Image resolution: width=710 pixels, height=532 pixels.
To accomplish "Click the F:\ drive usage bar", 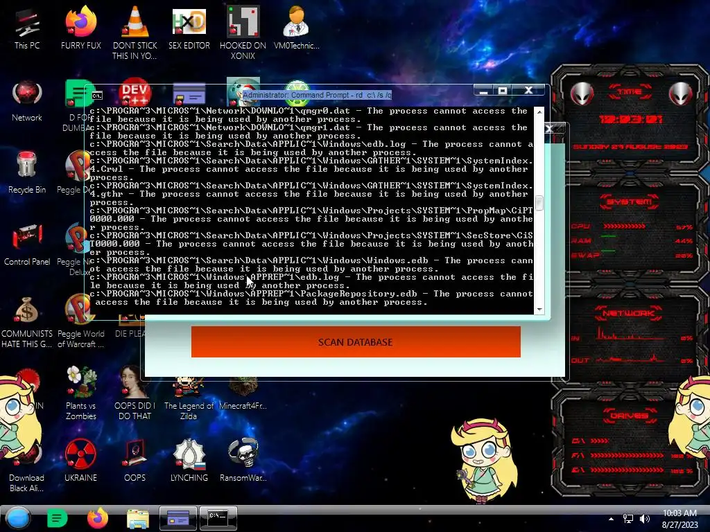I will tap(627, 456).
